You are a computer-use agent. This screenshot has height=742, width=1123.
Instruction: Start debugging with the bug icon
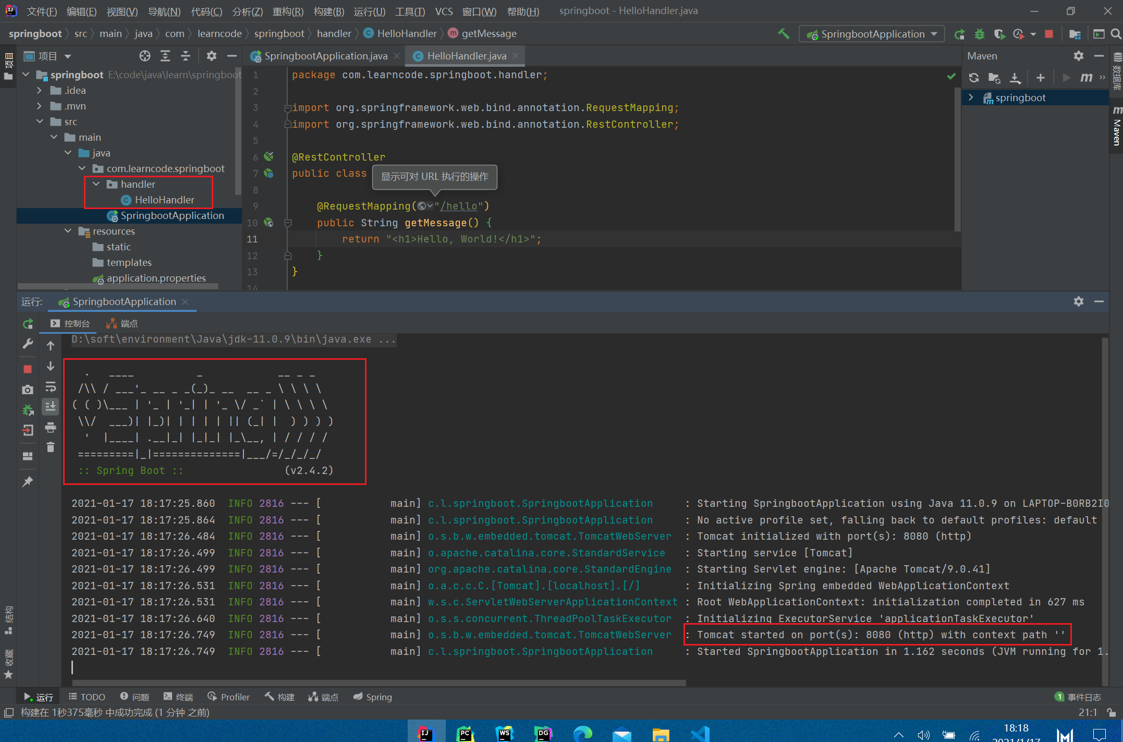click(x=980, y=34)
